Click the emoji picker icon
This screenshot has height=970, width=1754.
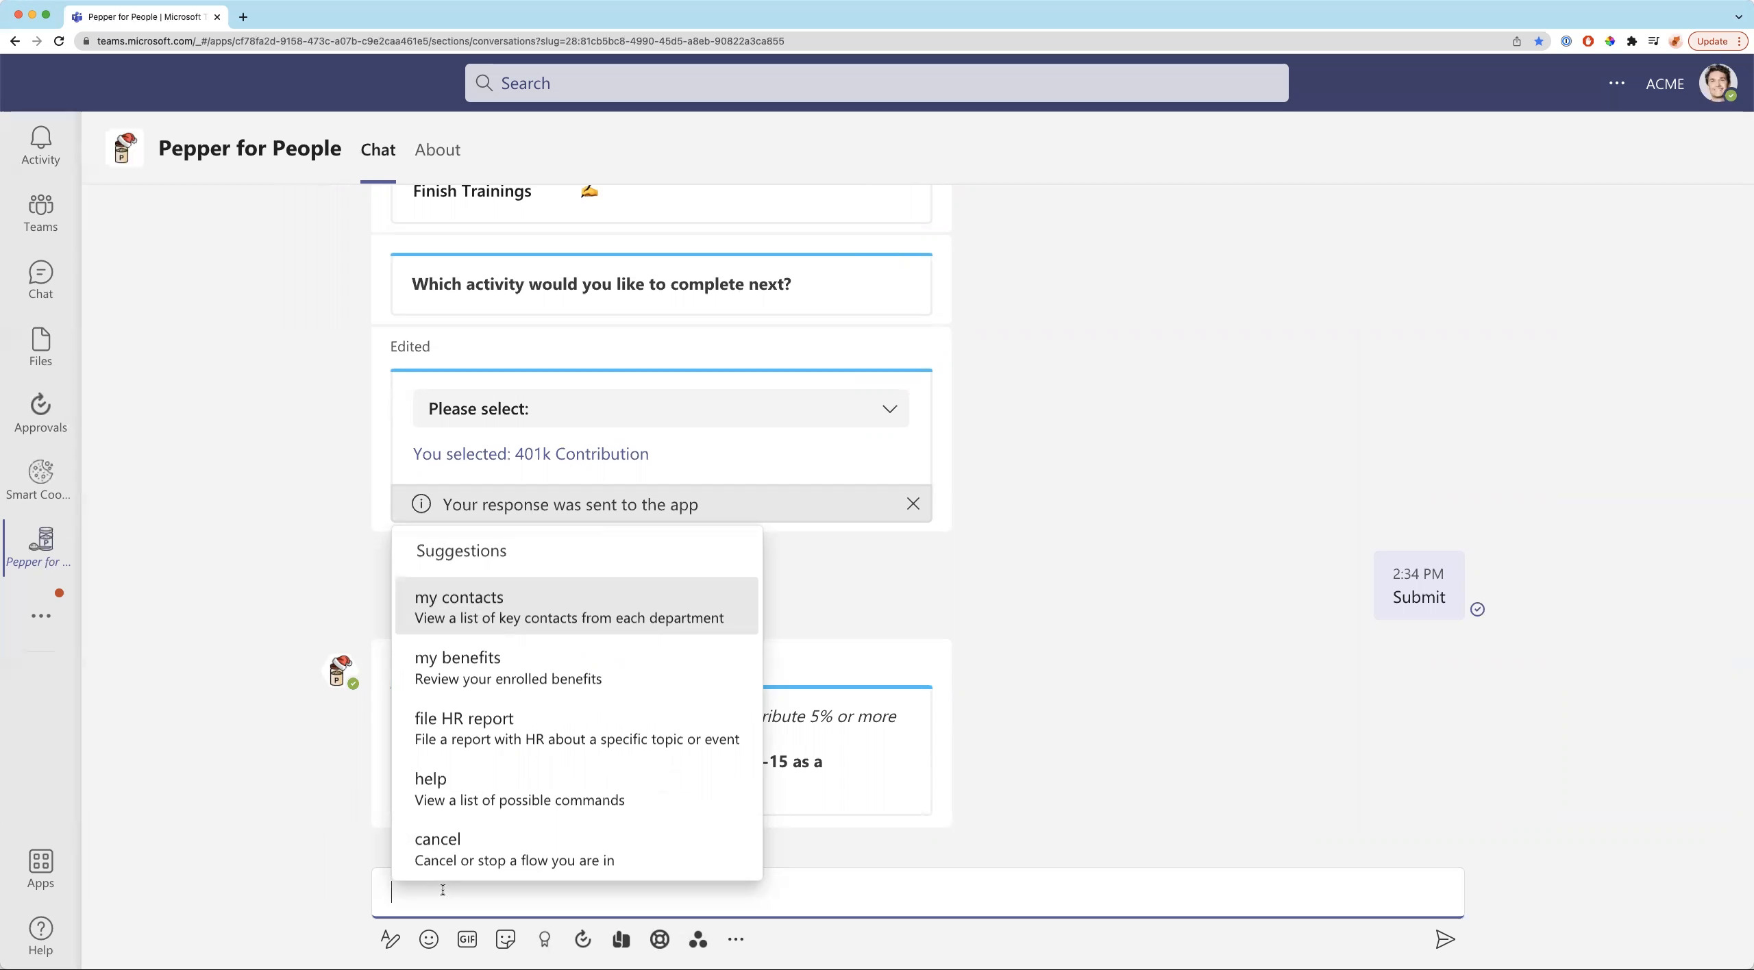pos(429,939)
